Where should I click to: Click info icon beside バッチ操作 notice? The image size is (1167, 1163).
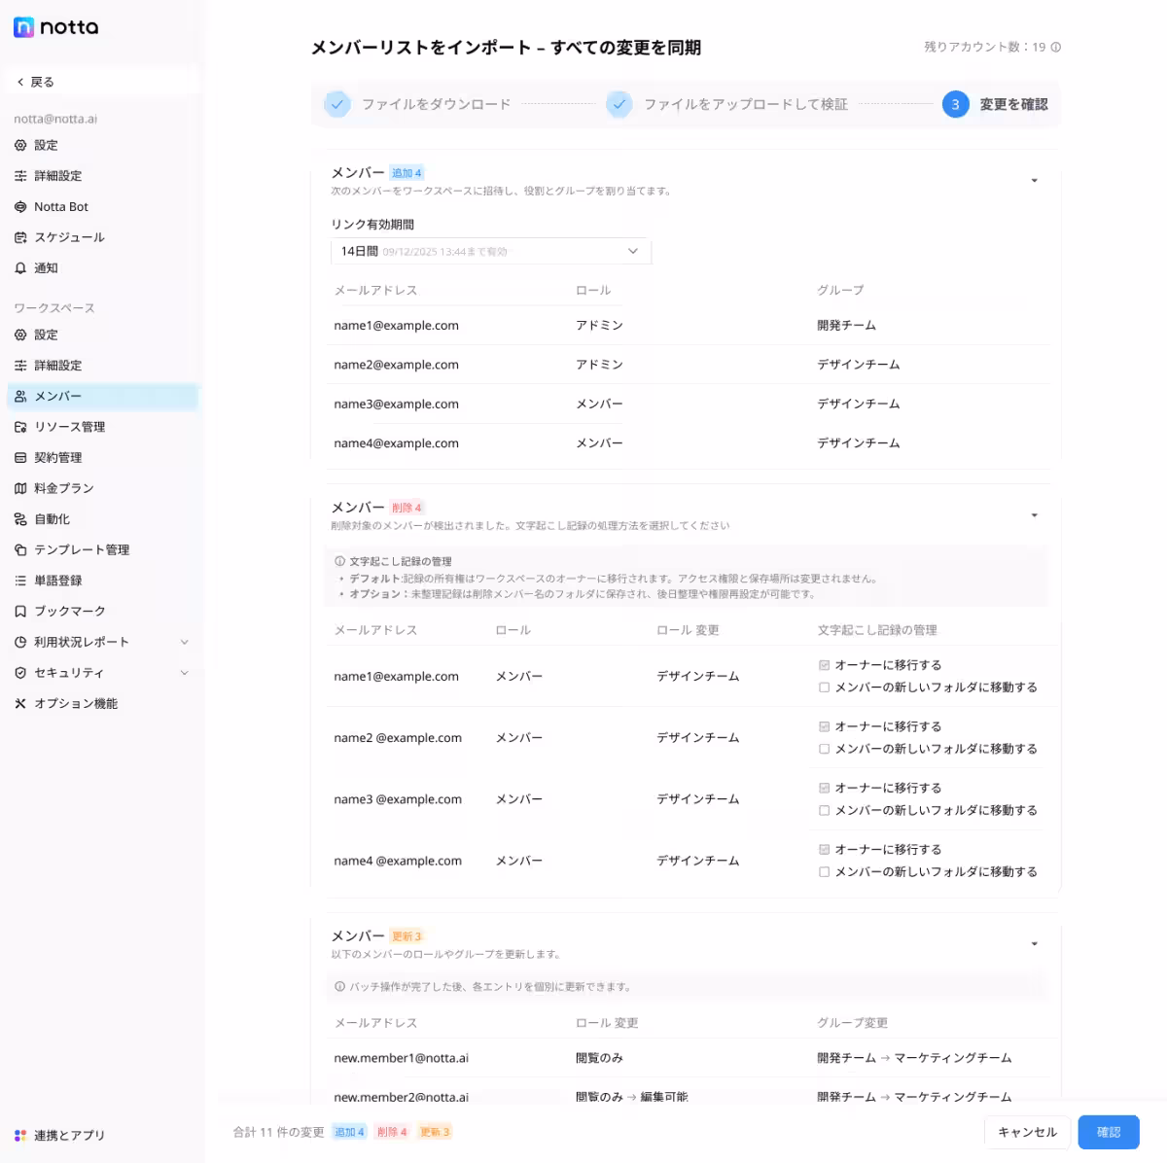tap(339, 986)
